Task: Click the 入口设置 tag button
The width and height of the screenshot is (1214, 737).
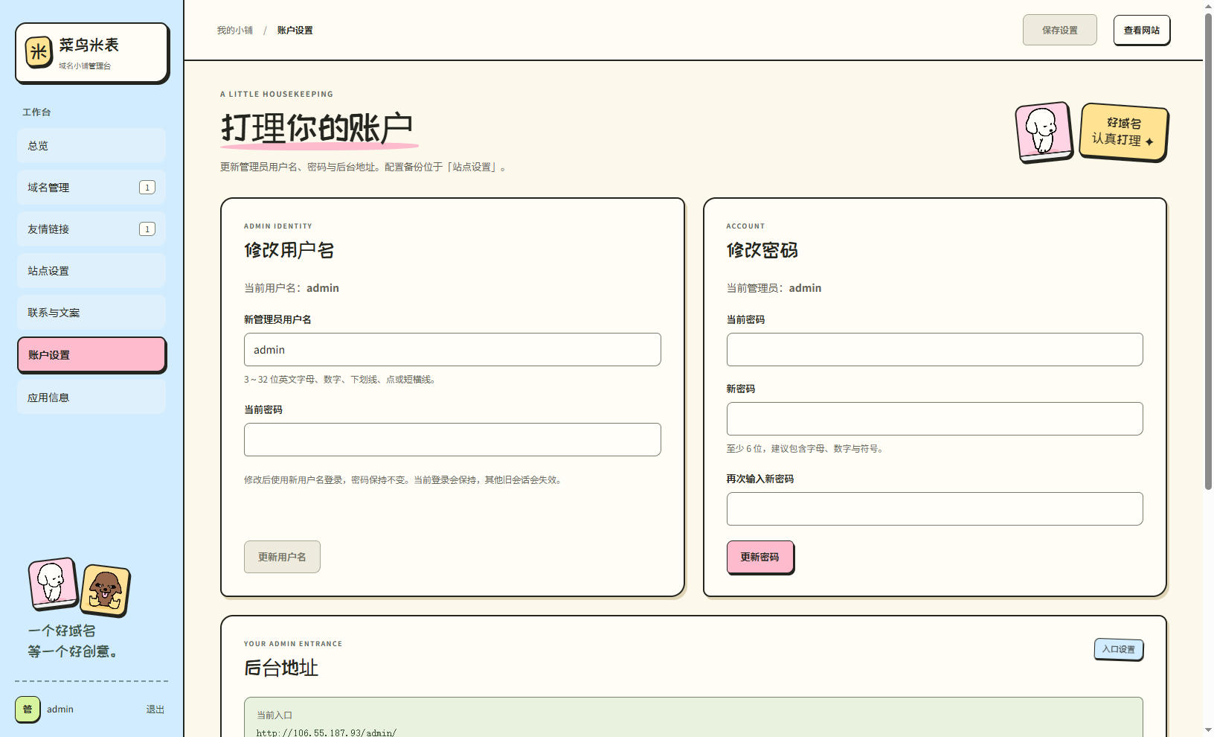Action: (1119, 649)
